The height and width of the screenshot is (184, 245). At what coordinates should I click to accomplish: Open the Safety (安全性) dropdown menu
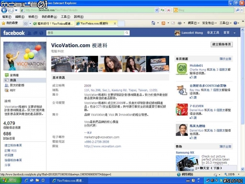pos(209,23)
